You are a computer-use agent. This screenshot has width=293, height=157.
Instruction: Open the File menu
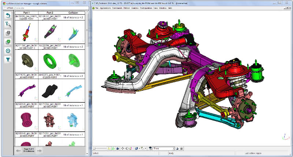pos(97,8)
